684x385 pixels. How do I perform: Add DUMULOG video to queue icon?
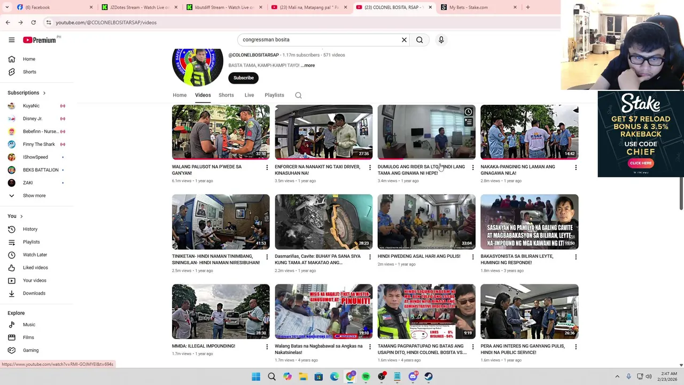coord(468,122)
